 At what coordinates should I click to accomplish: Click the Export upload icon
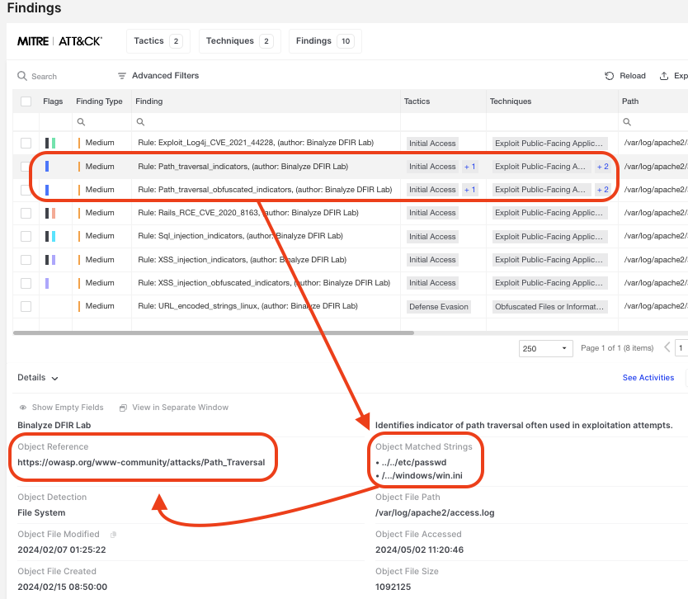664,76
